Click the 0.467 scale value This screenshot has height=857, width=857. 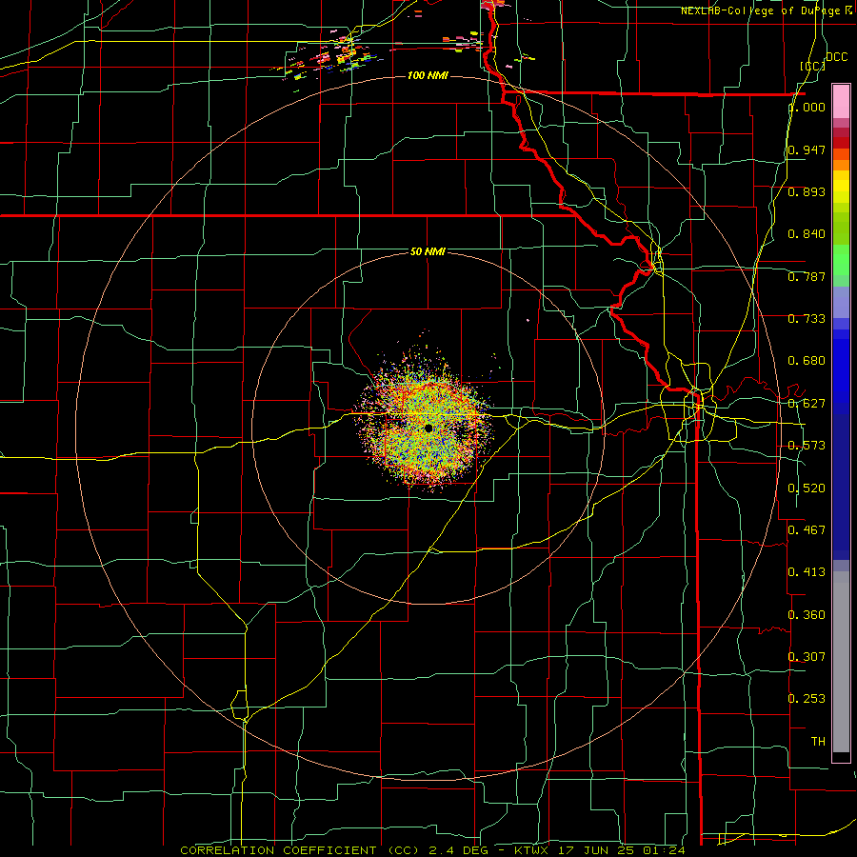click(x=807, y=530)
